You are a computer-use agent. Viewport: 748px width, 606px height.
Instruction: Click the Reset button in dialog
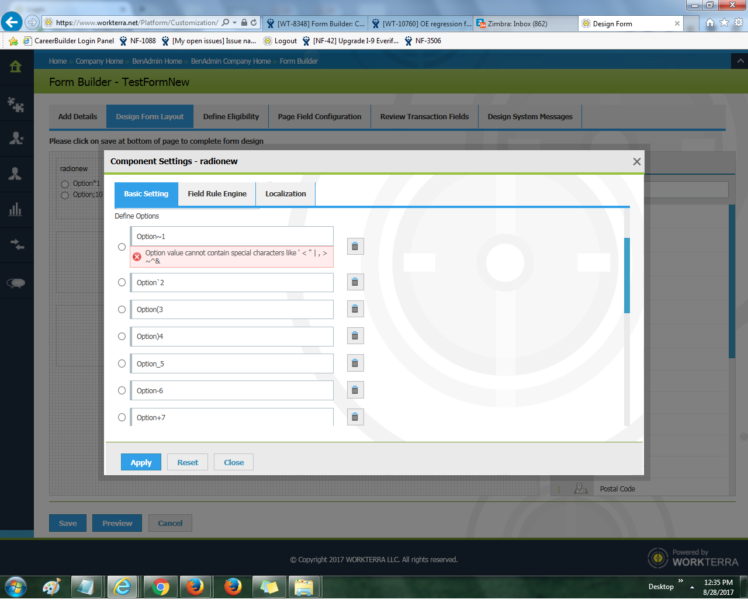pyautogui.click(x=188, y=462)
